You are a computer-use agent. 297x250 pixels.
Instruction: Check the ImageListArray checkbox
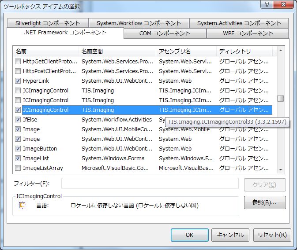tap(18, 168)
